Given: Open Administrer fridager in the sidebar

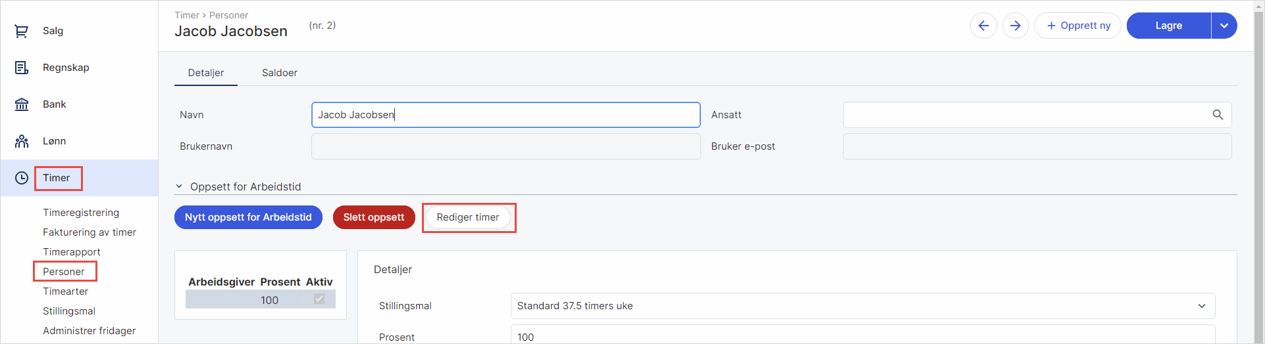Looking at the screenshot, I should point(90,331).
